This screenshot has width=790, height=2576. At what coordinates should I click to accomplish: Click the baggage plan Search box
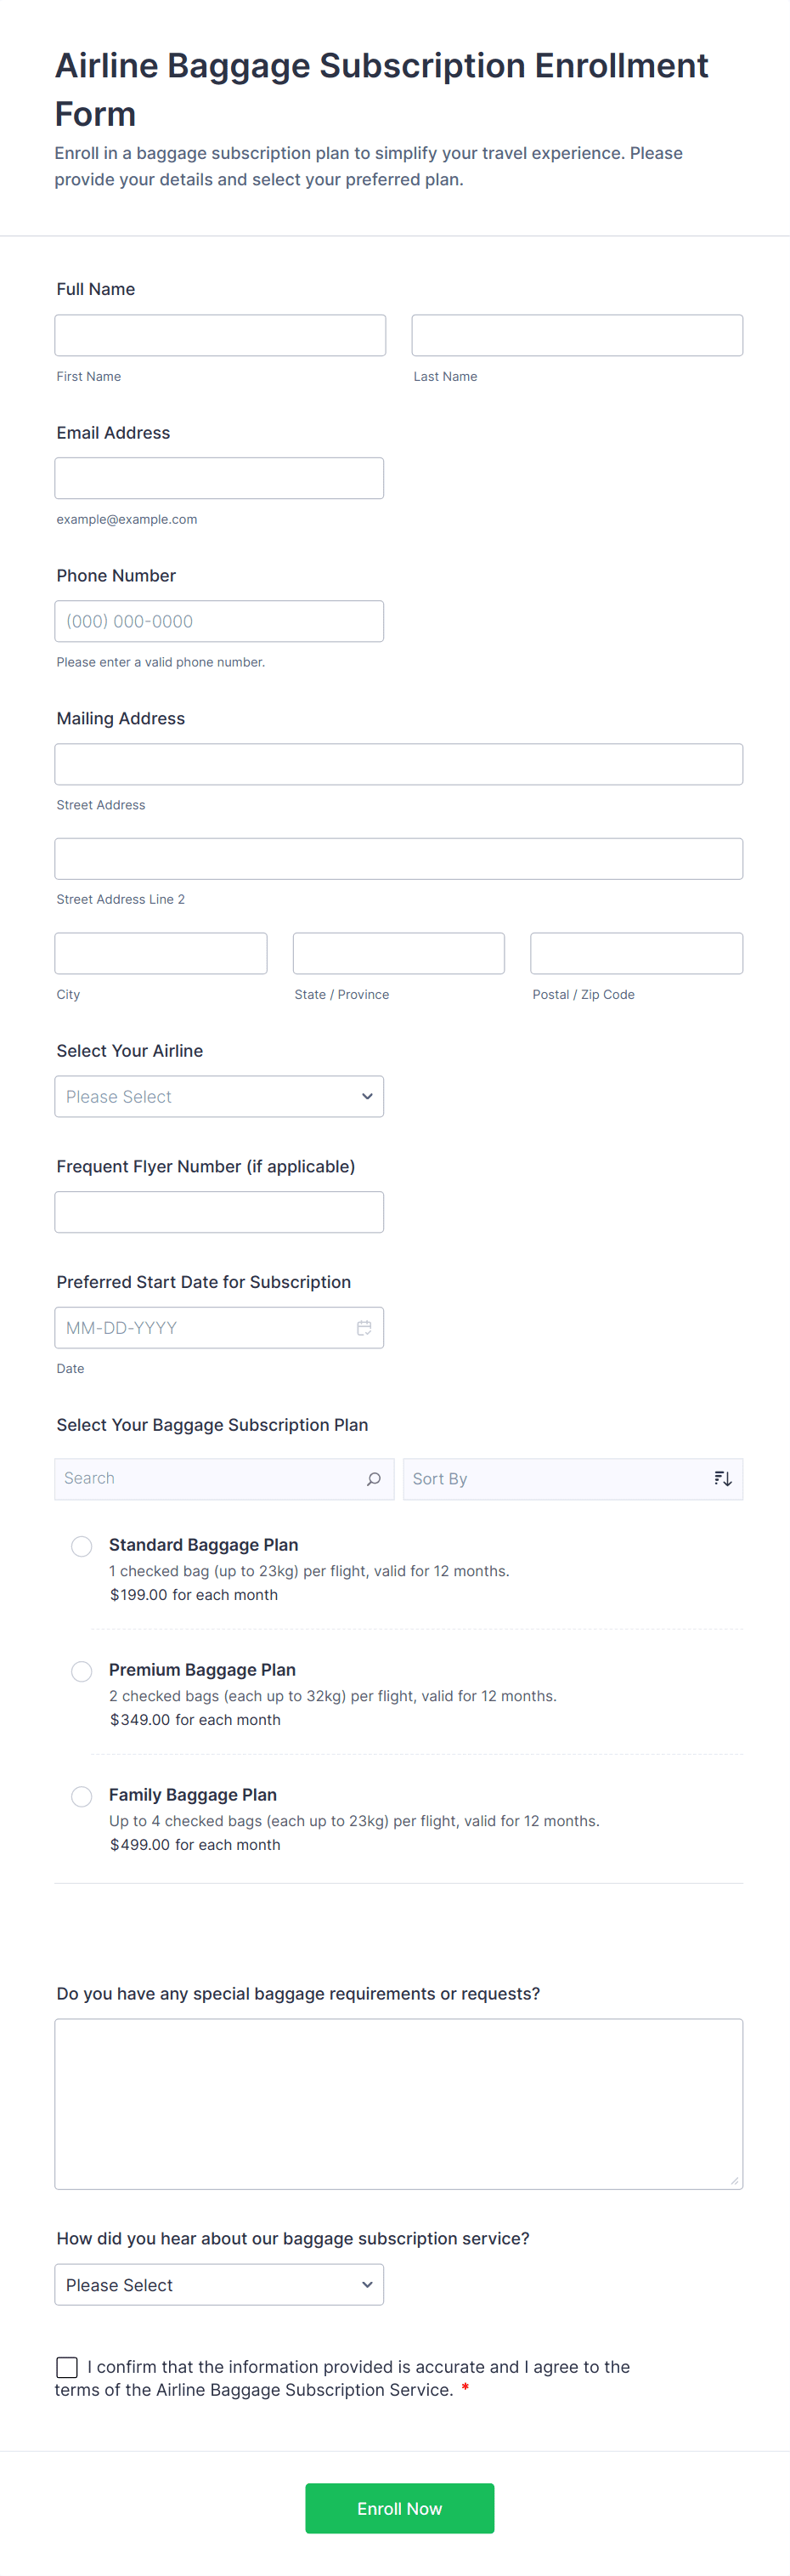(210, 1479)
